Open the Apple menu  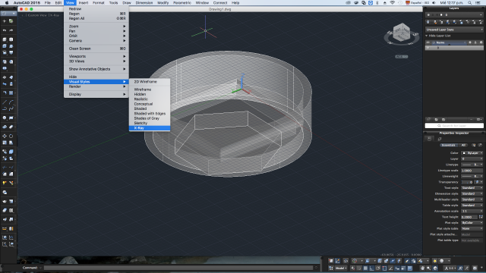point(7,3)
